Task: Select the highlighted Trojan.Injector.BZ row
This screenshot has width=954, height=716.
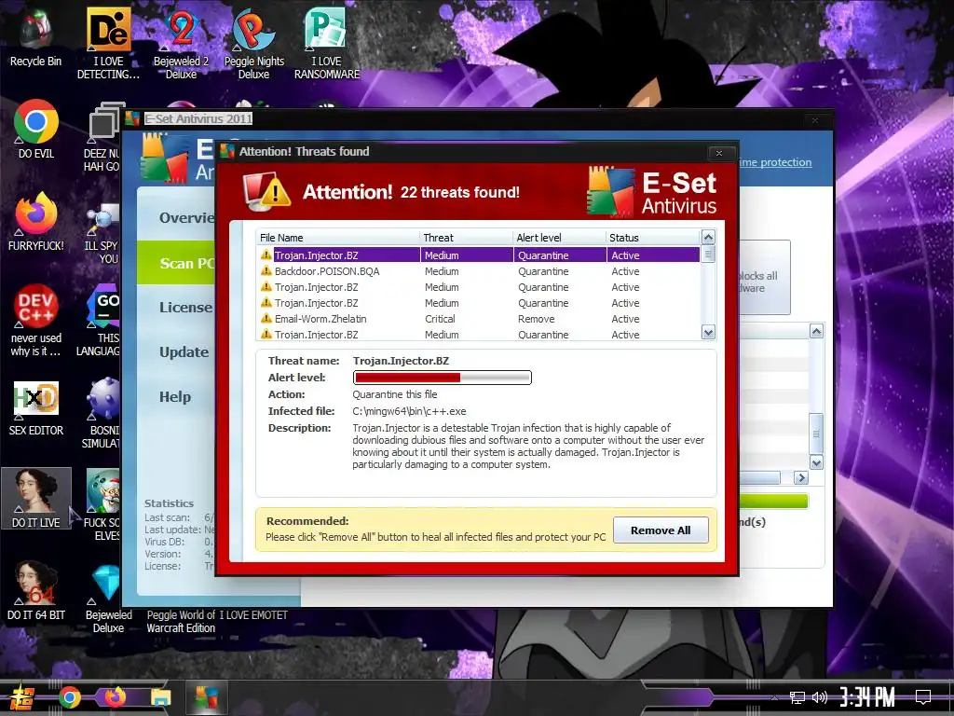Action: click(478, 255)
